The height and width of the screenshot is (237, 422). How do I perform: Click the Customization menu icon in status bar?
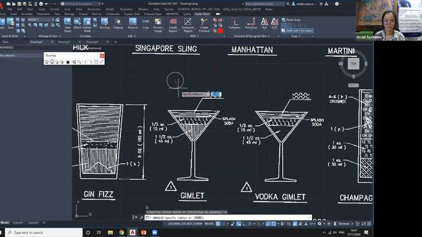(x=369, y=224)
